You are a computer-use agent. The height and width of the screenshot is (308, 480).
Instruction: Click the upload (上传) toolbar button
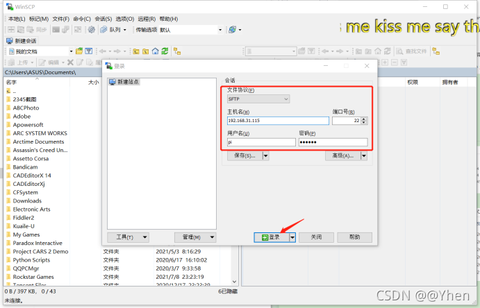point(20,62)
